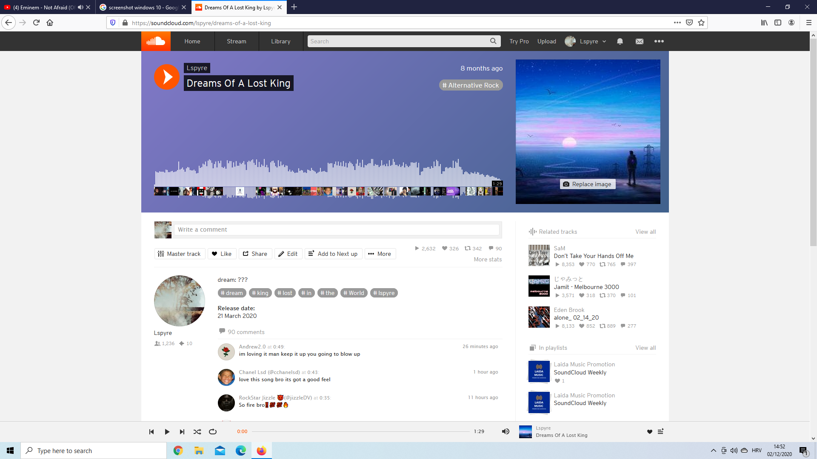Open the browser home page
Screen dimensions: 817x459
click(x=50, y=23)
